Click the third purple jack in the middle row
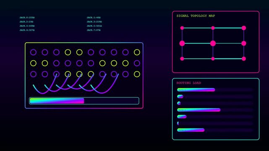The height and width of the screenshot is (151, 269). 79,63
